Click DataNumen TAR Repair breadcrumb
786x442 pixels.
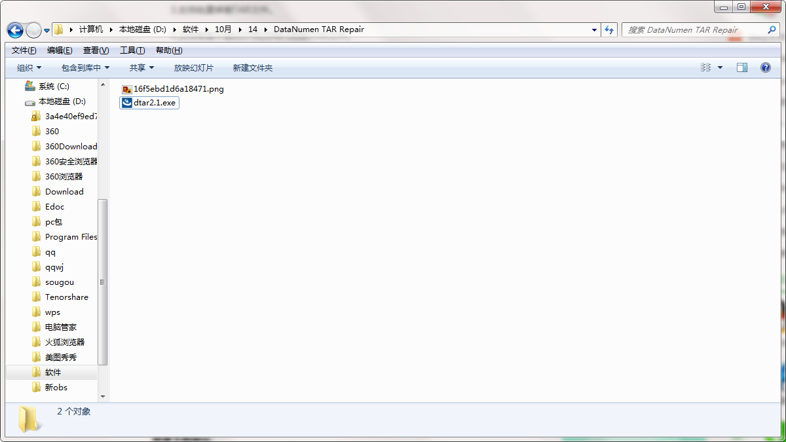click(319, 29)
